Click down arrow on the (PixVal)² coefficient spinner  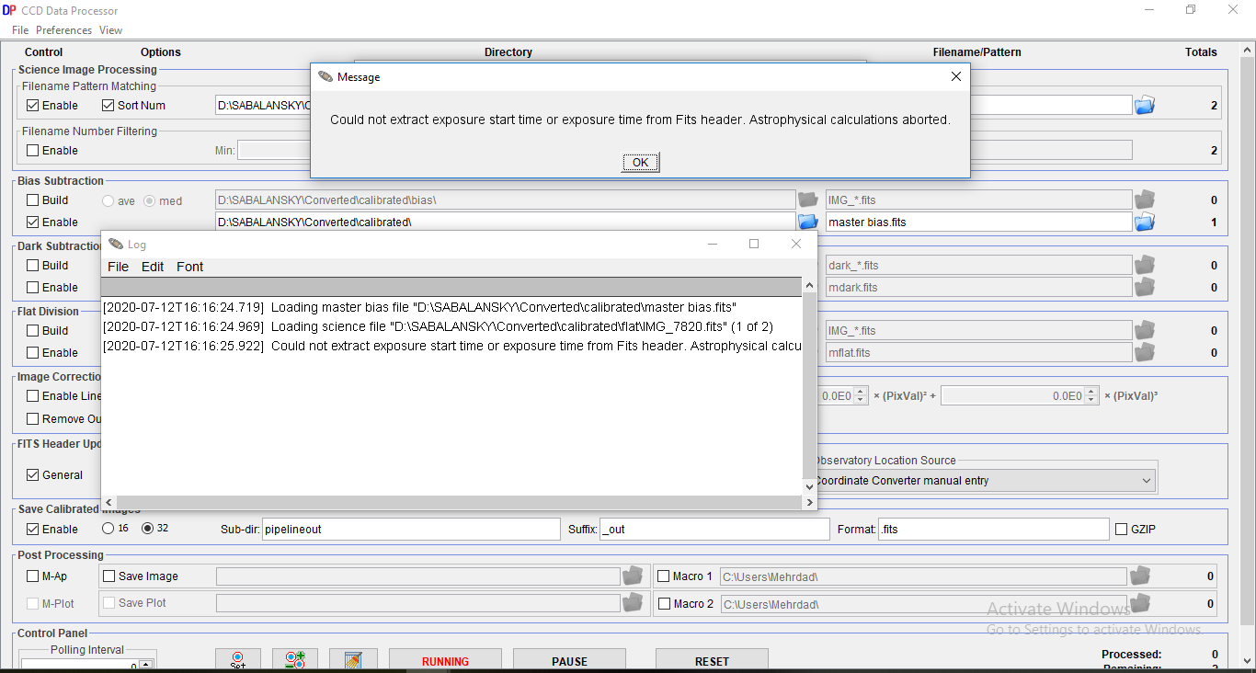point(861,400)
